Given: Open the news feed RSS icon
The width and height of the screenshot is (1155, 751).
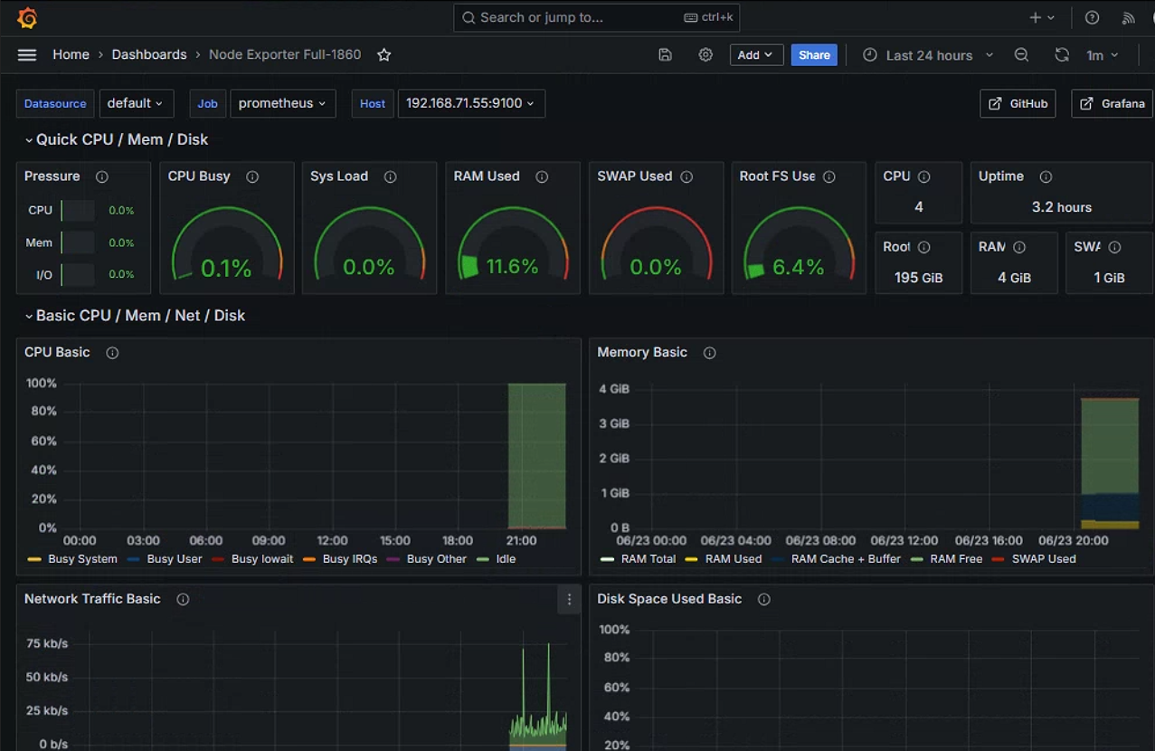Looking at the screenshot, I should coord(1128,18).
